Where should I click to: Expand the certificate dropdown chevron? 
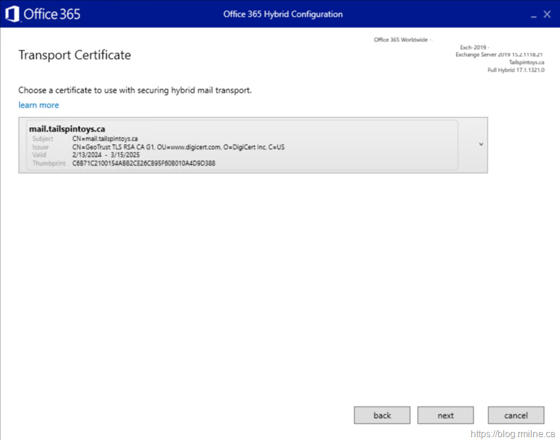pyautogui.click(x=481, y=144)
